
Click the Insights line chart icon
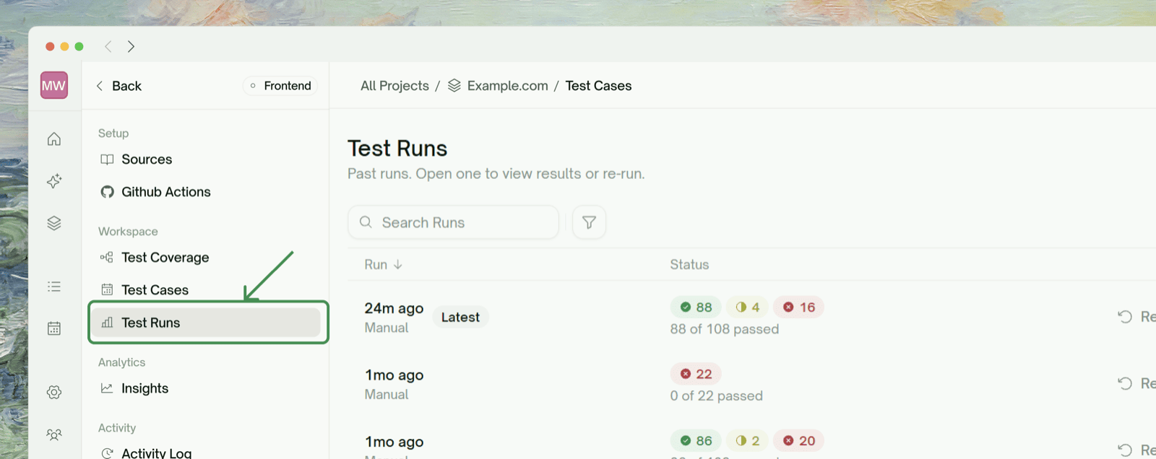107,388
